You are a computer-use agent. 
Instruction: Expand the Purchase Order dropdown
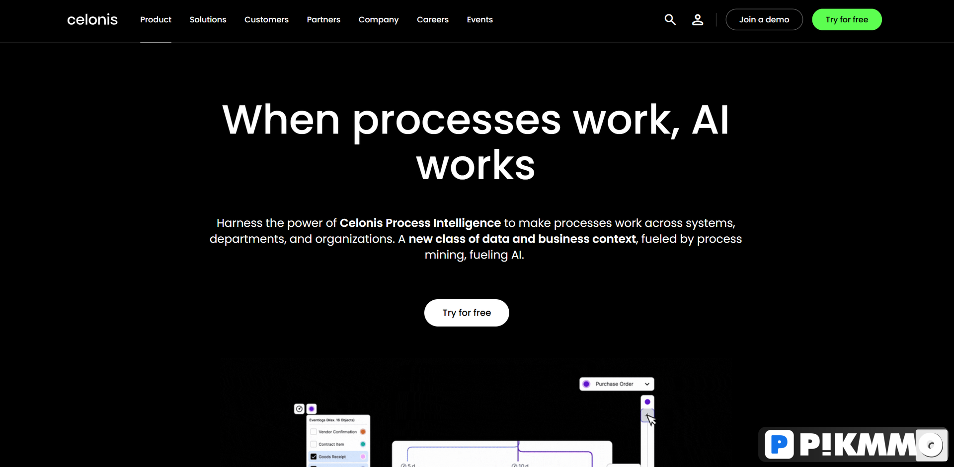coord(617,384)
